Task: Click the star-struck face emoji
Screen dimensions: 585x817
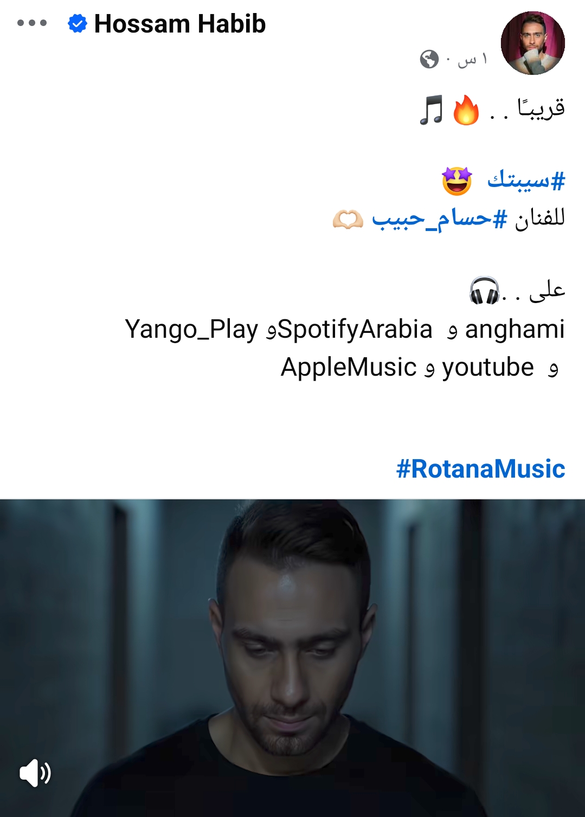Action: pyautogui.click(x=457, y=181)
